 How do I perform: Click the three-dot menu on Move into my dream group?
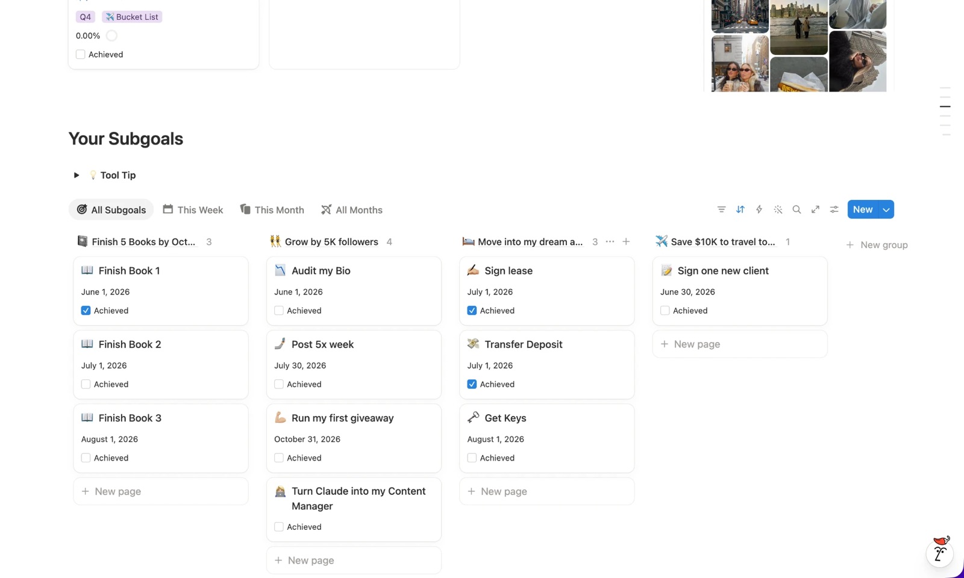pos(610,241)
